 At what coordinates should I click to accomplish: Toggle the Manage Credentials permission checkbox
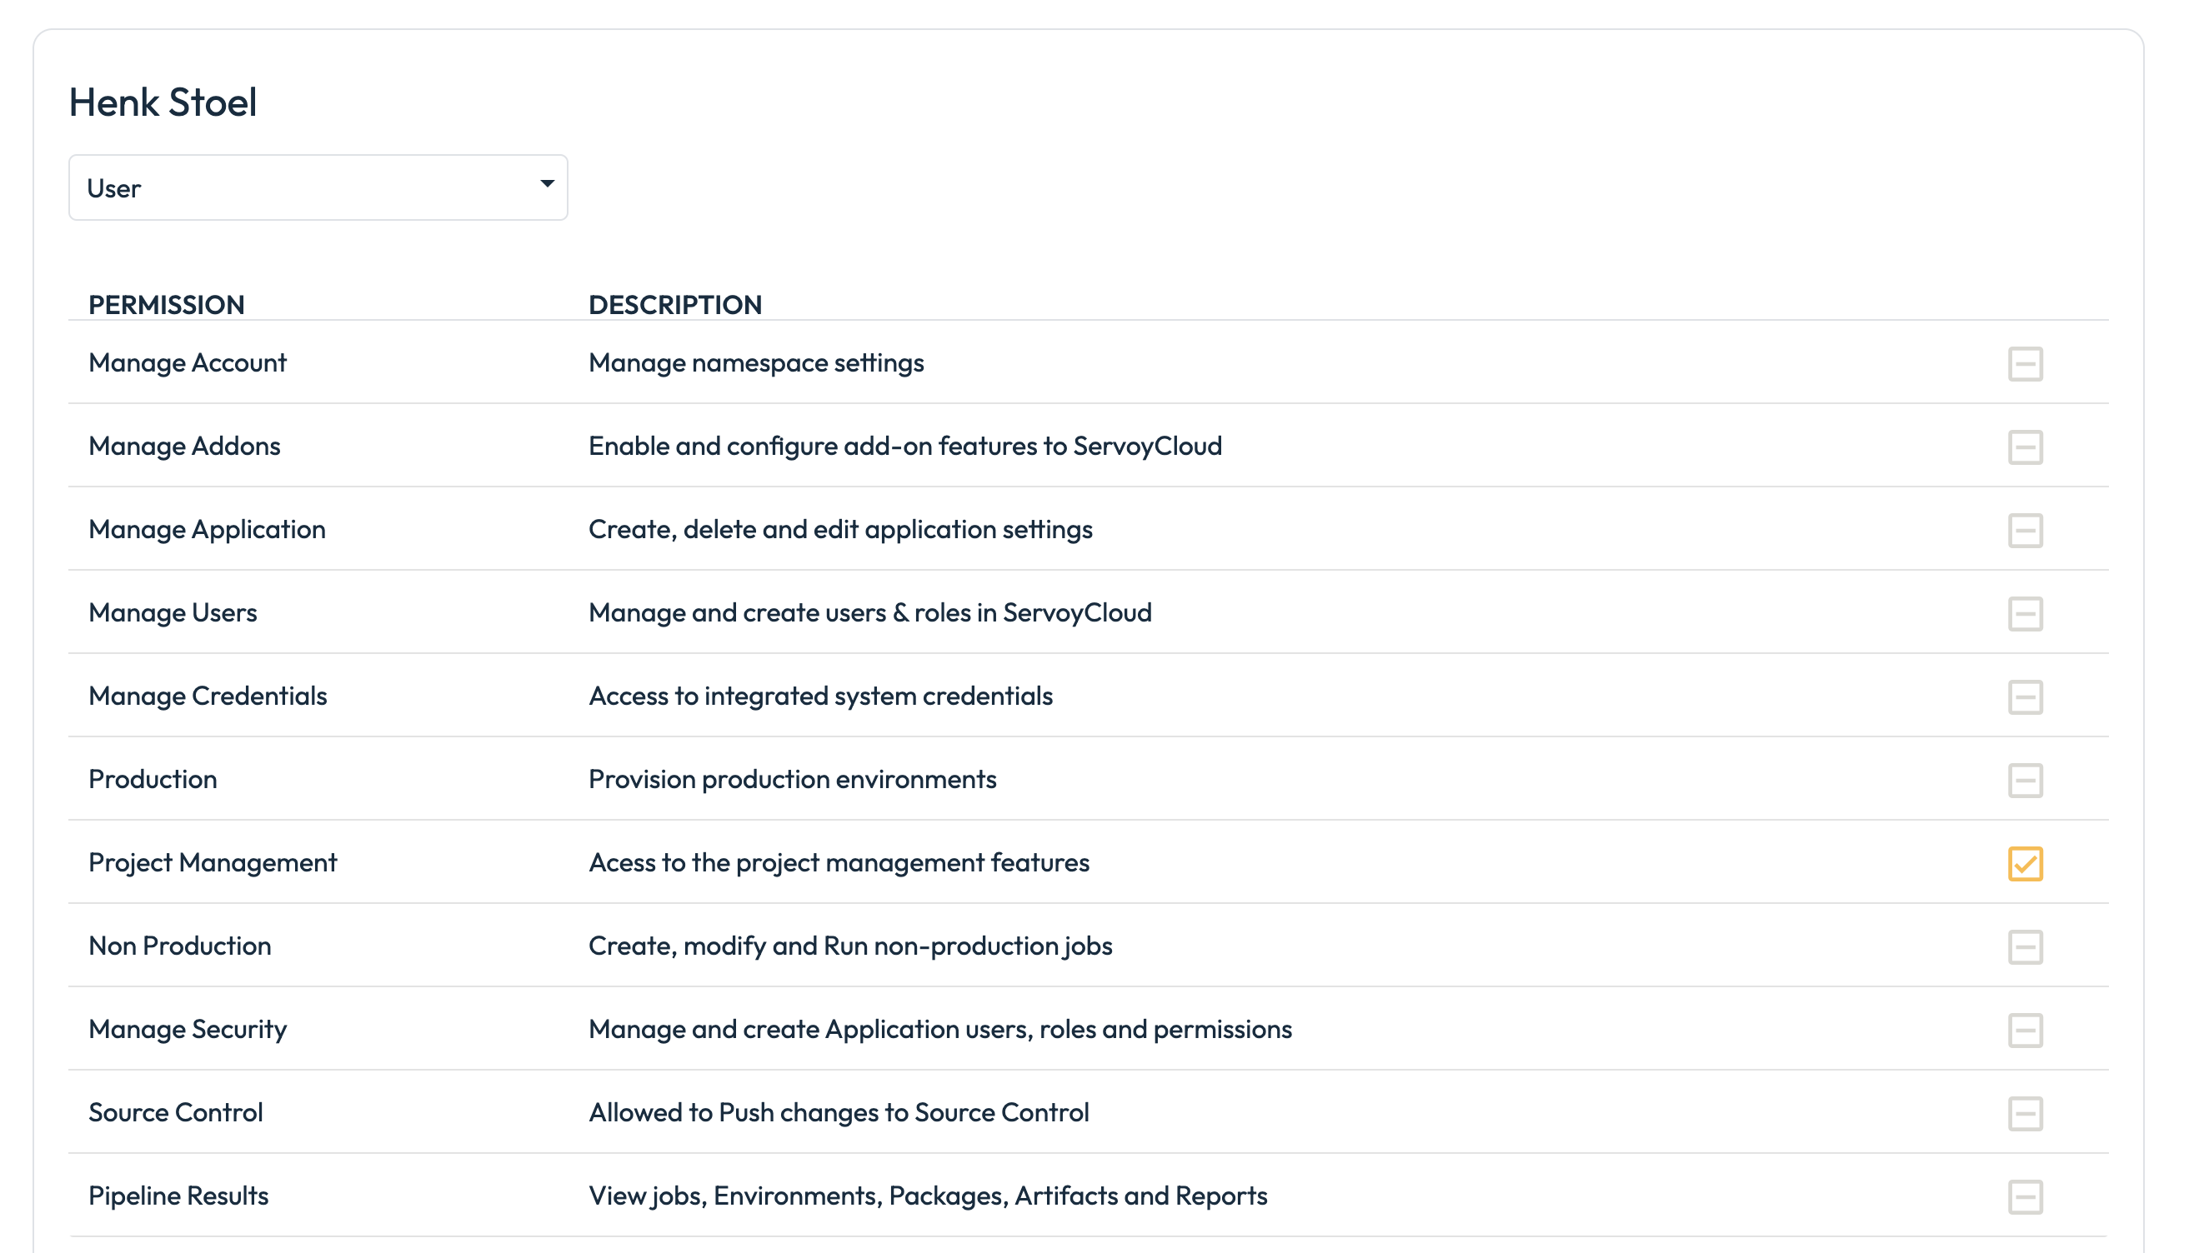(x=2024, y=696)
